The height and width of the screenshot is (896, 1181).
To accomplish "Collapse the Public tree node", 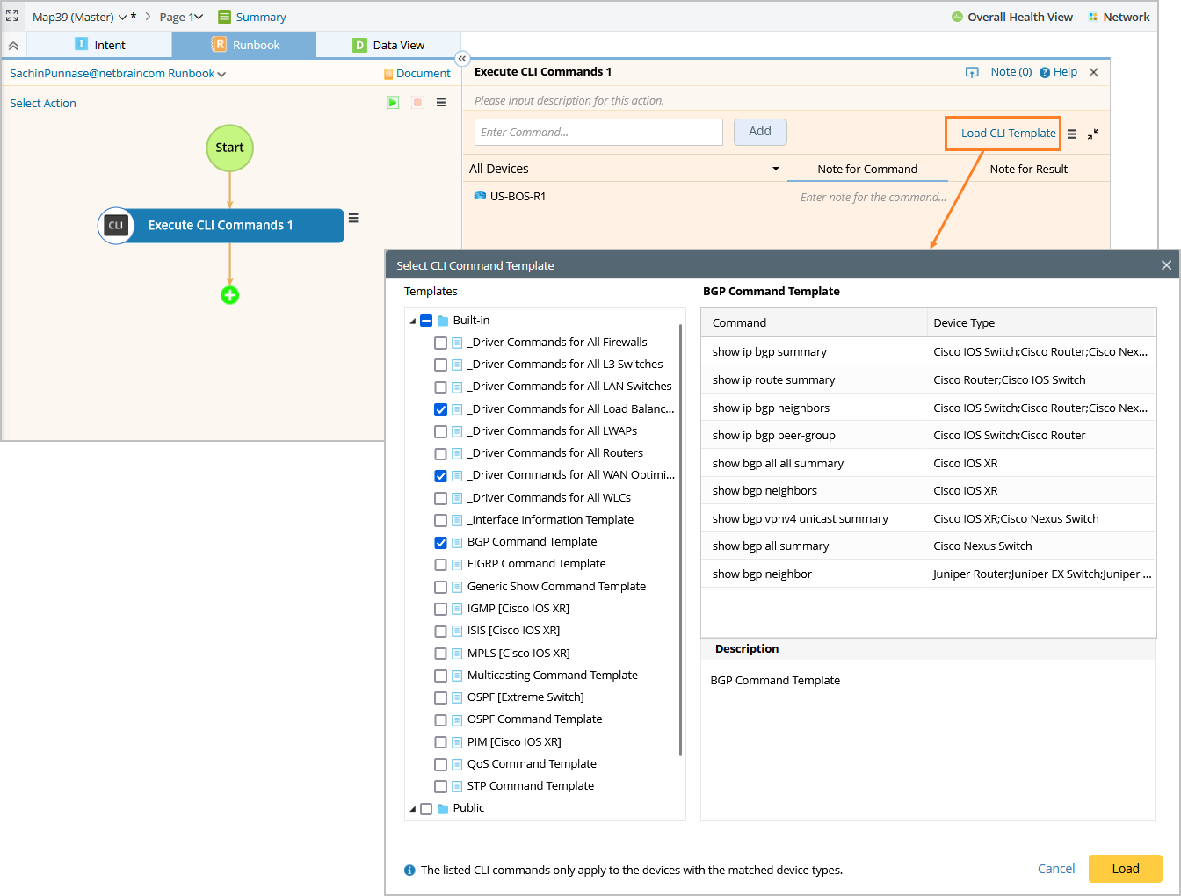I will point(413,809).
